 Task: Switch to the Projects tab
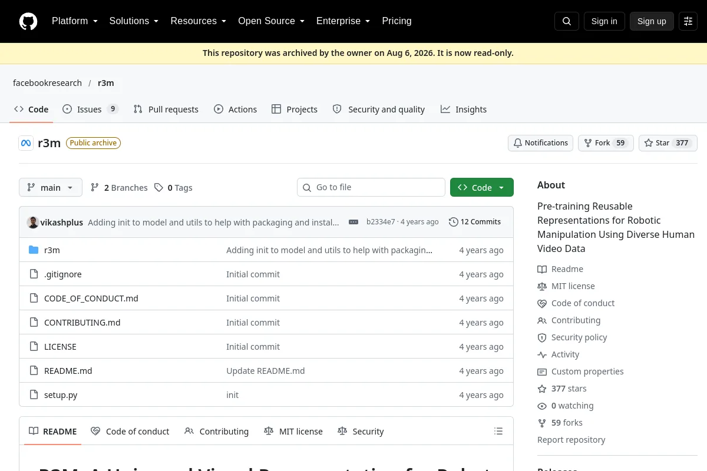(x=295, y=110)
